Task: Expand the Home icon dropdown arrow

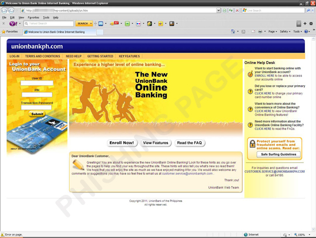Action: (238, 32)
